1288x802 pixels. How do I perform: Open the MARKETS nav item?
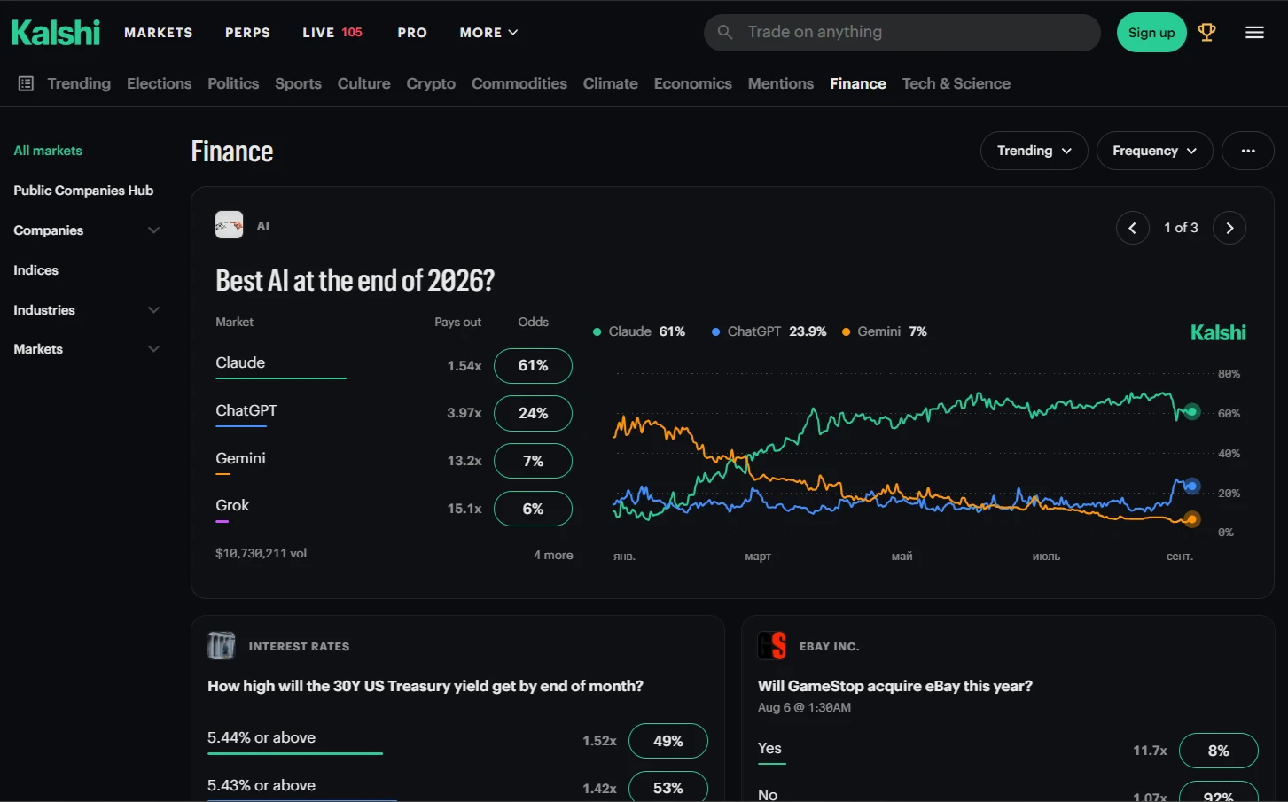(x=159, y=33)
